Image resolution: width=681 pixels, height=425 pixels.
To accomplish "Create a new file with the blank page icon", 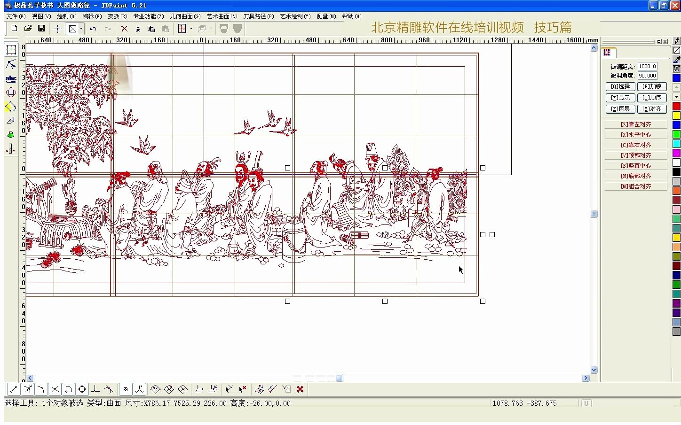I will [14, 29].
